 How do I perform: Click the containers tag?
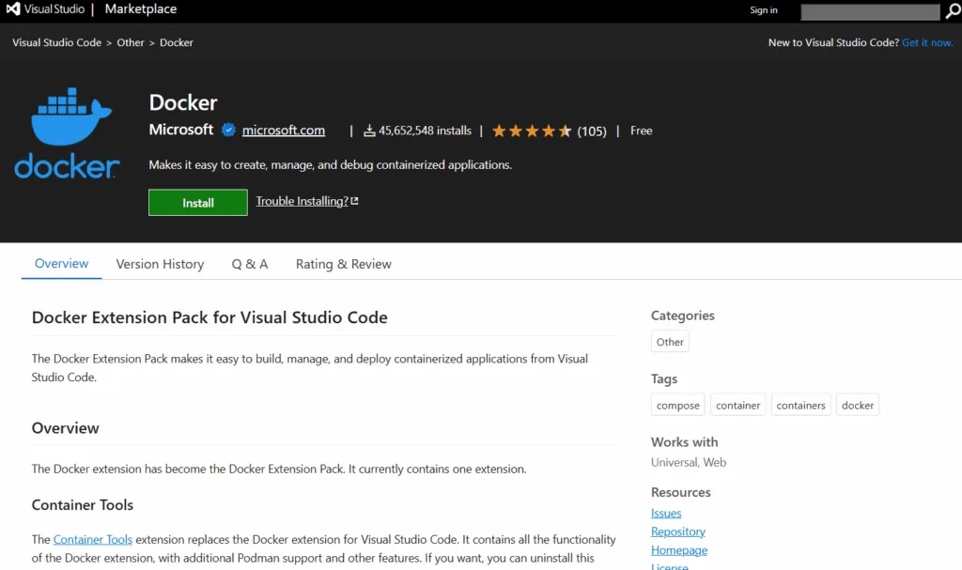pyautogui.click(x=800, y=405)
